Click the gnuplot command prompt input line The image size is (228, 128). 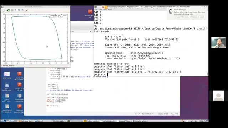coord(150,75)
